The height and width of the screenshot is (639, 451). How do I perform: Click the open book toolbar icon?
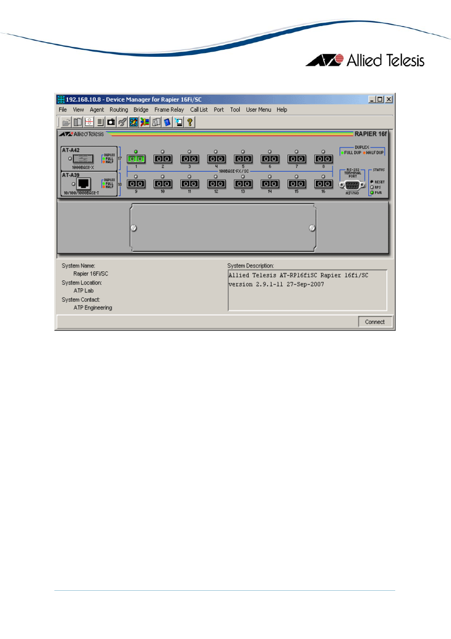pyautogui.click(x=78, y=122)
